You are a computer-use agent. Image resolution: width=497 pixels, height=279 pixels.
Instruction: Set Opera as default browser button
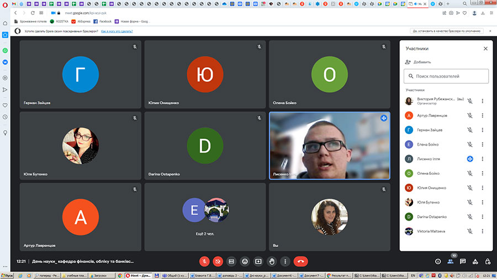click(x=447, y=31)
